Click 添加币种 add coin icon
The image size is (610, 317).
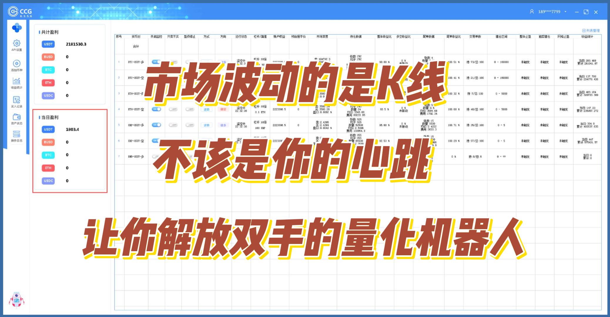coord(16,63)
